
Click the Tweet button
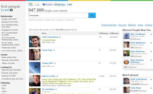pos(61,5)
